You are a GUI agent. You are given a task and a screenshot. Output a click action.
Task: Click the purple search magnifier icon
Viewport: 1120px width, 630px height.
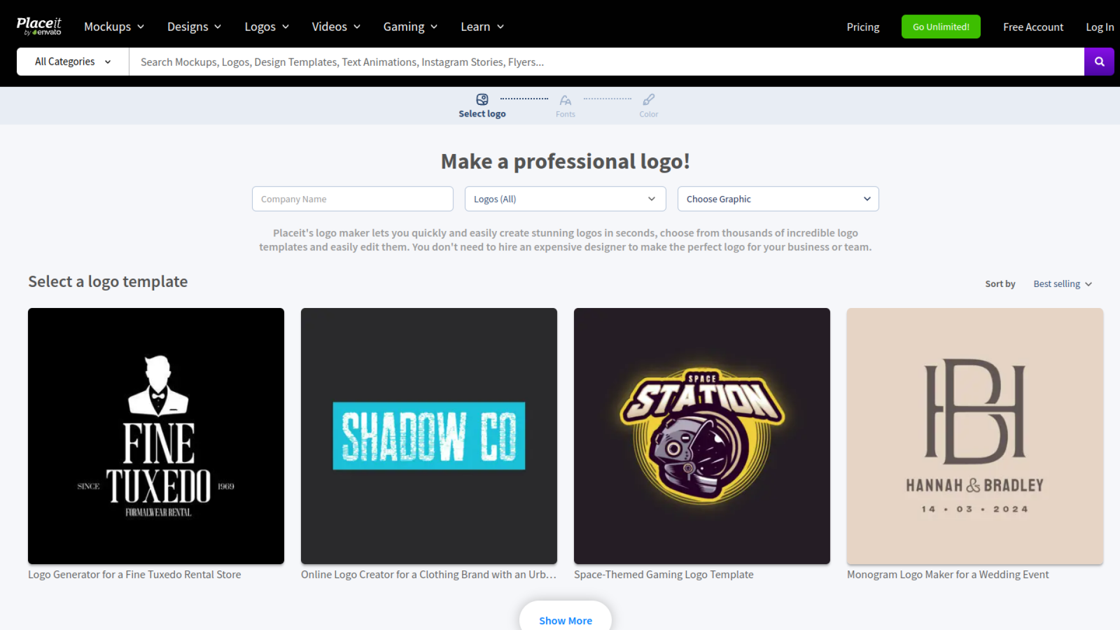1099,61
